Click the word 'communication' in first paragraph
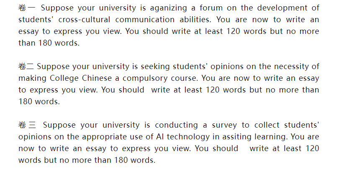This screenshot has width=344, height=177. [x=145, y=20]
